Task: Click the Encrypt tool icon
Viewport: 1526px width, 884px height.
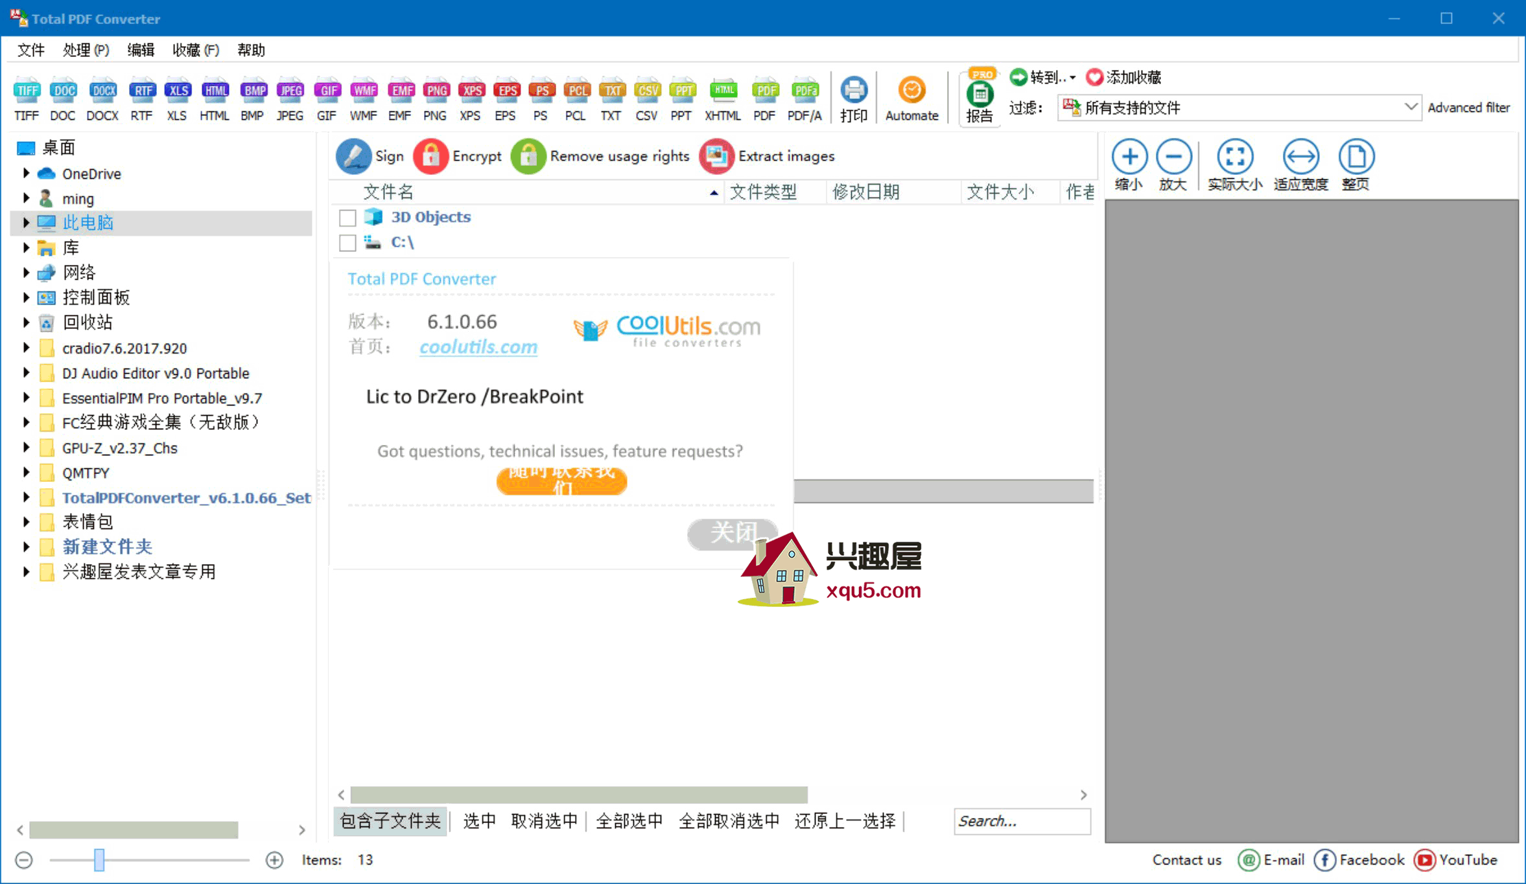Action: tap(430, 155)
